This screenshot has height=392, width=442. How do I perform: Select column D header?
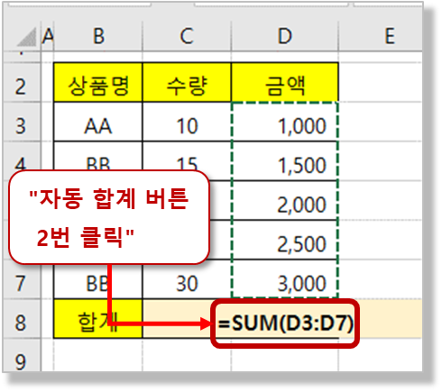[x=285, y=36]
